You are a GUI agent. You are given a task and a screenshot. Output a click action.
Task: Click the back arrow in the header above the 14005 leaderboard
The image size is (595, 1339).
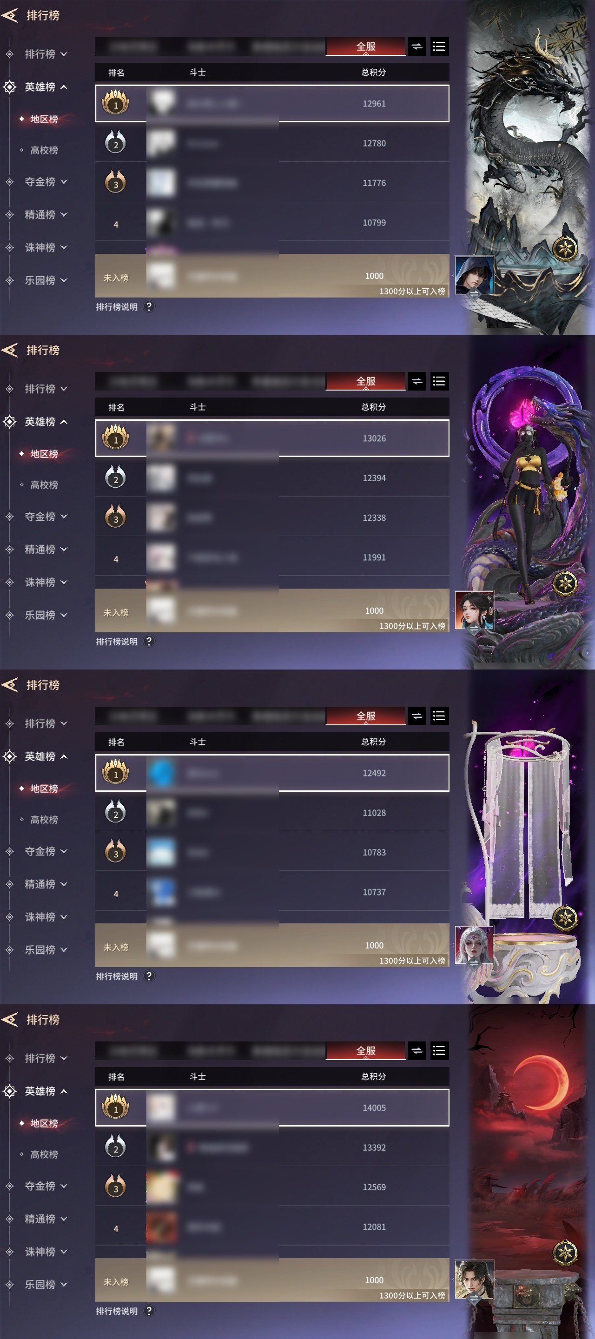(x=10, y=1020)
